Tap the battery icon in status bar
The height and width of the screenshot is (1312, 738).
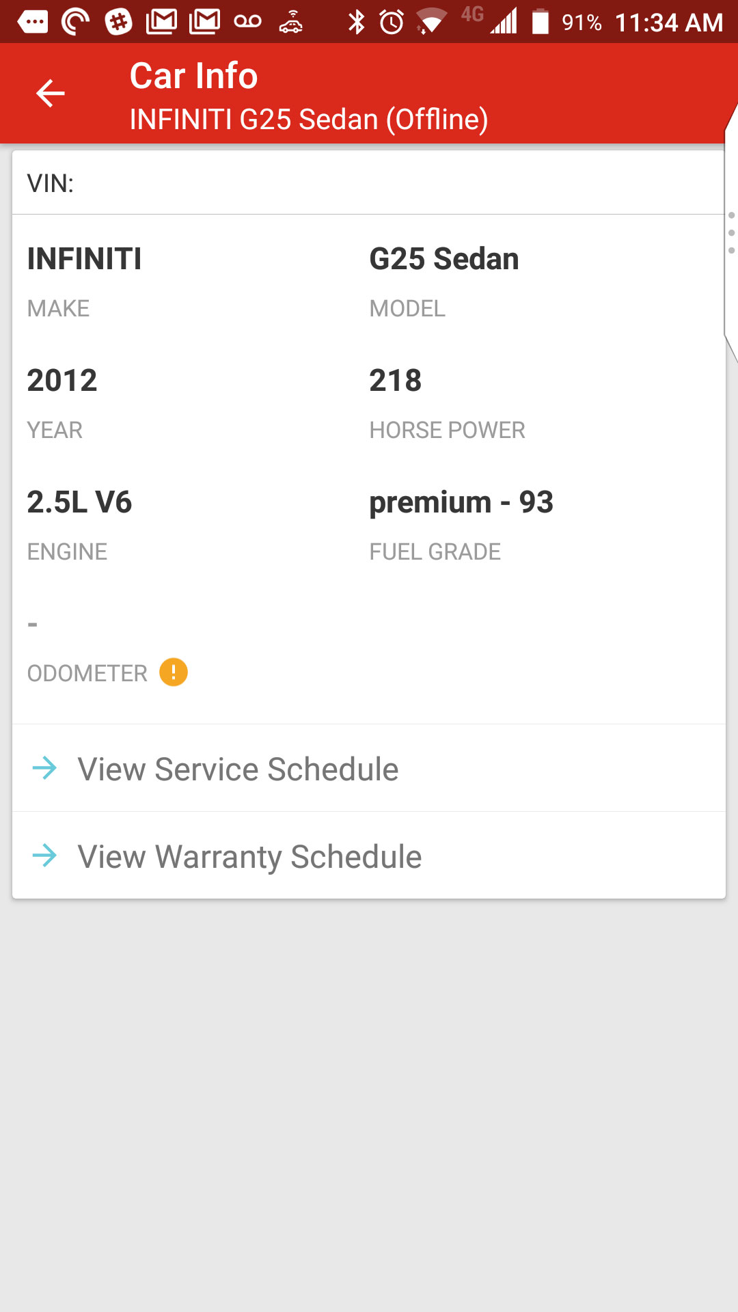pos(541,22)
